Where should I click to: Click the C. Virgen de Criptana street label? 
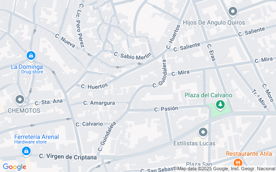tap(68, 157)
